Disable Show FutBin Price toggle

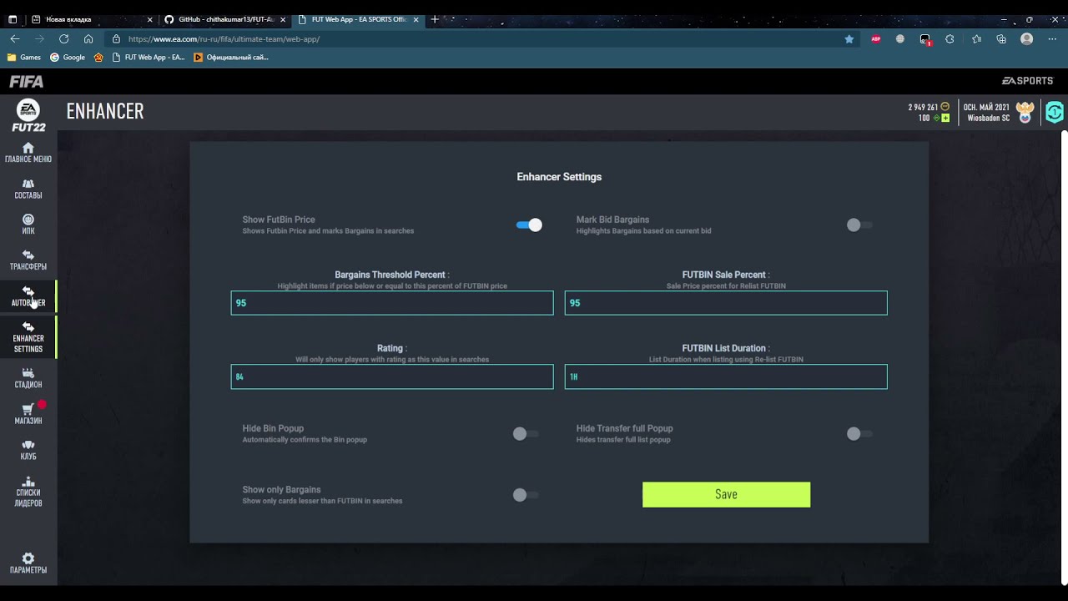coord(529,225)
